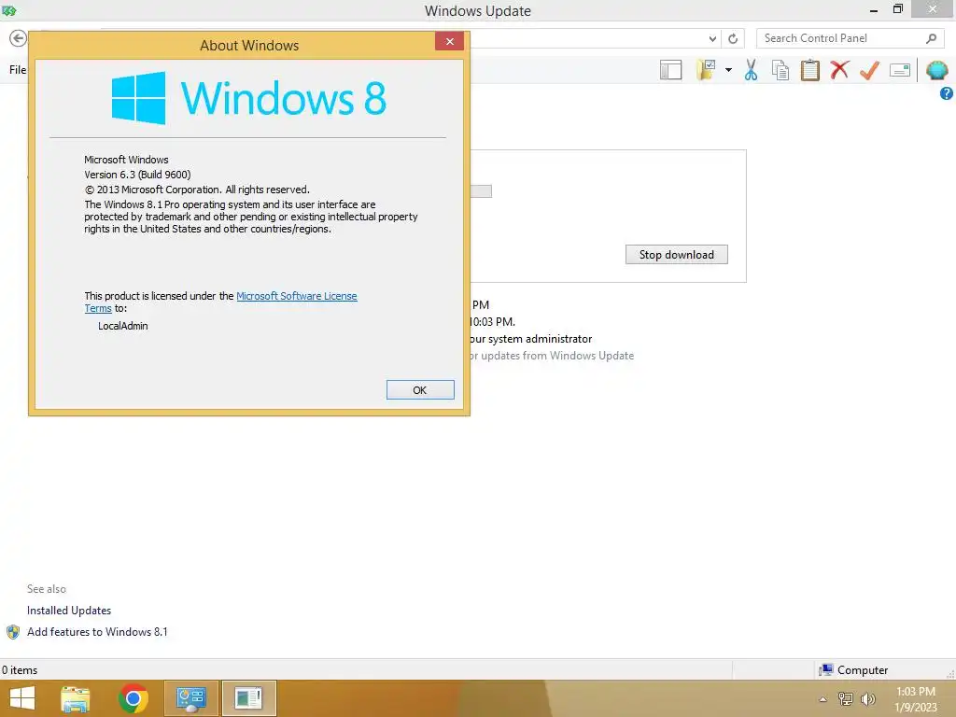Click the orange checkmark icon
Image resolution: width=956 pixels, height=717 pixels.
(x=869, y=70)
